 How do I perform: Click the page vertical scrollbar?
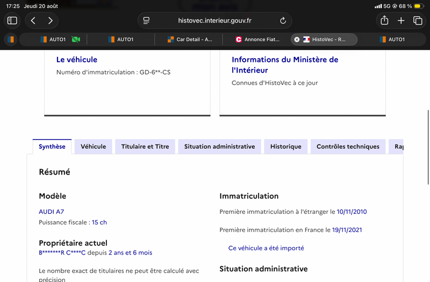(428, 147)
